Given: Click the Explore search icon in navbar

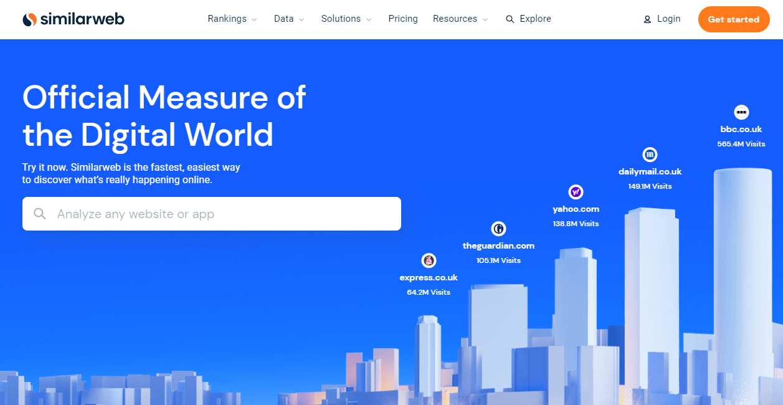Looking at the screenshot, I should pyautogui.click(x=510, y=19).
